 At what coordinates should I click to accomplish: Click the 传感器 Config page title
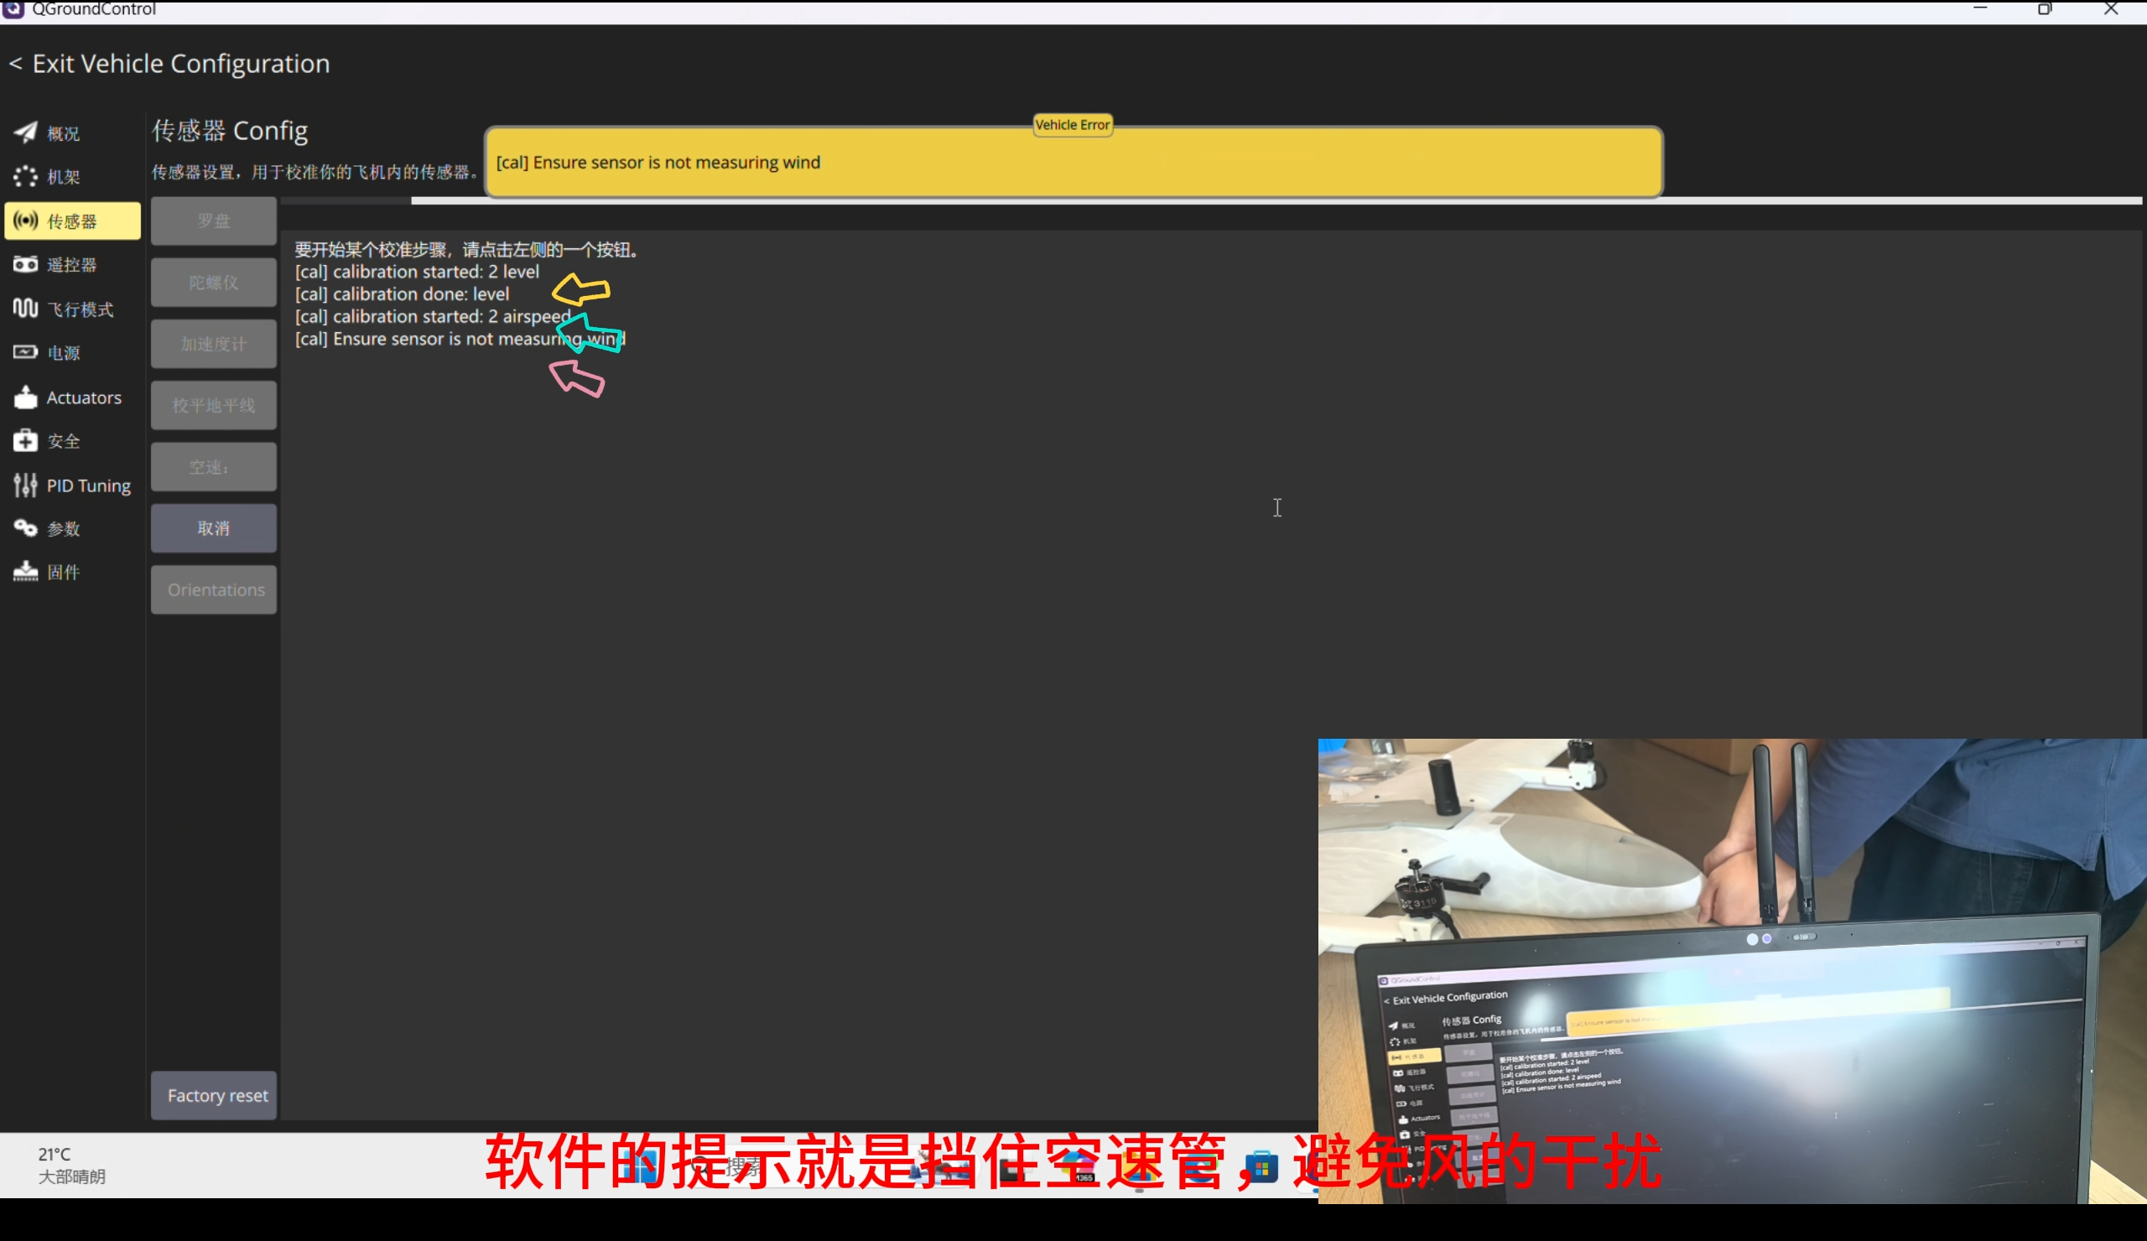point(230,130)
